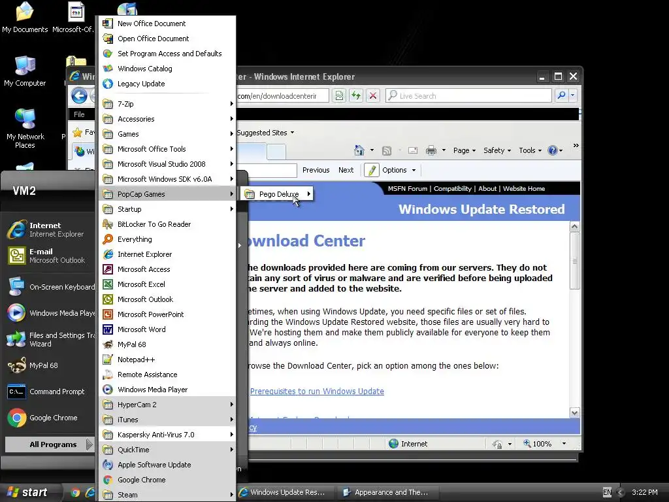The height and width of the screenshot is (502, 669).
Task: Click the Microsoft Outlook icon in All Programs
Action: tap(108, 299)
